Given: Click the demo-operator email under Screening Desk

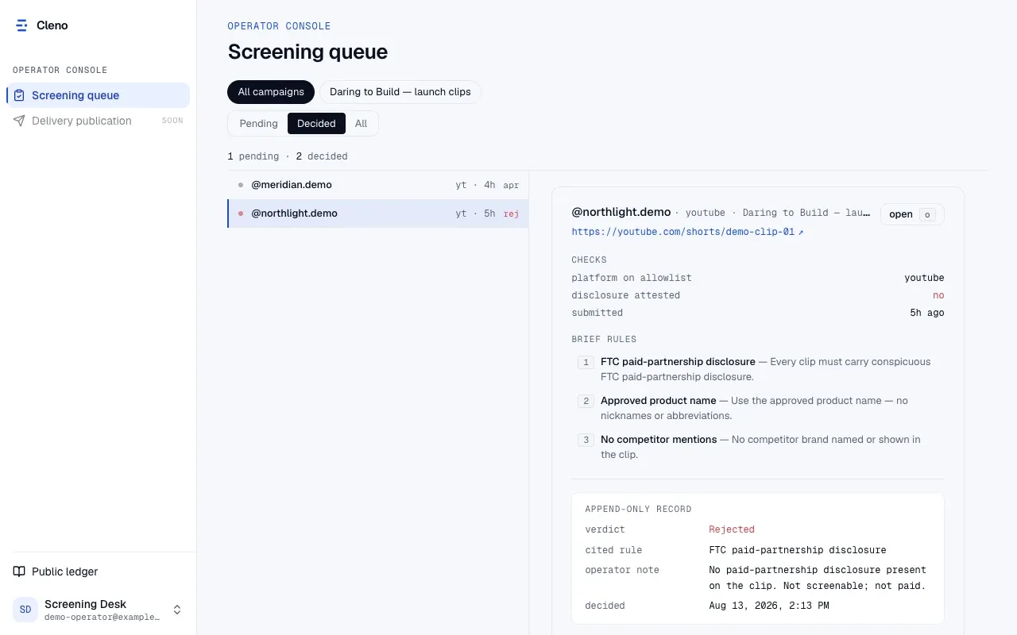Looking at the screenshot, I should tap(102, 617).
